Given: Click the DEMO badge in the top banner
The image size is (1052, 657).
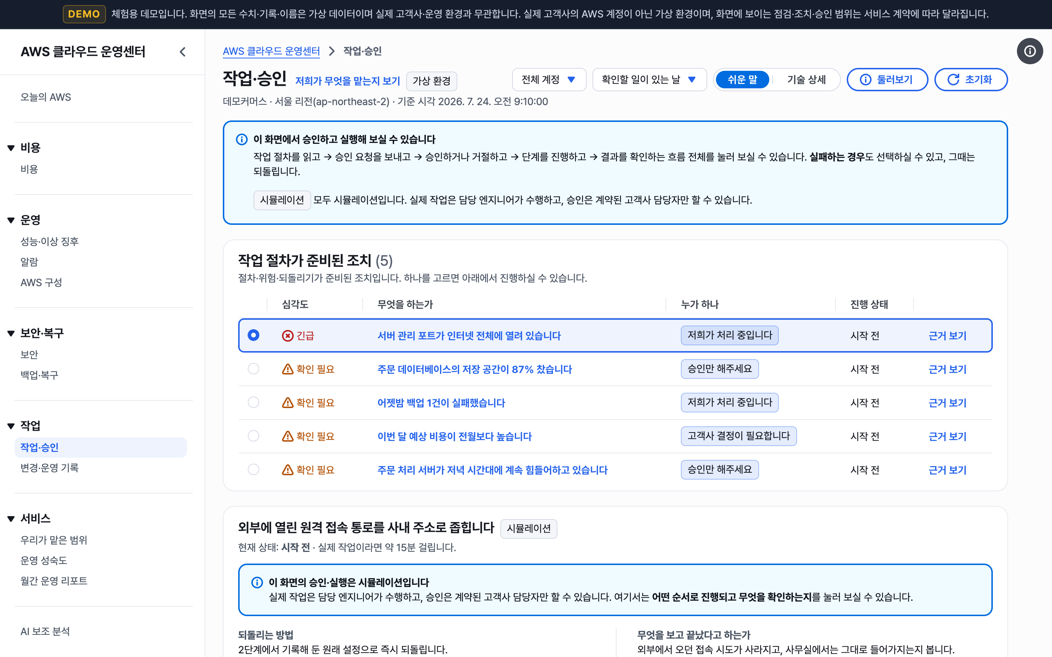Looking at the screenshot, I should coord(84,14).
